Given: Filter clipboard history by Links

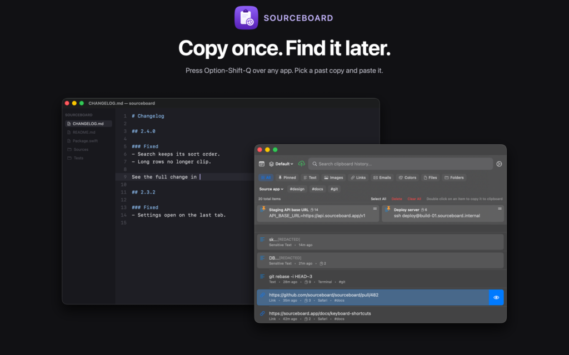Looking at the screenshot, I should point(358,177).
